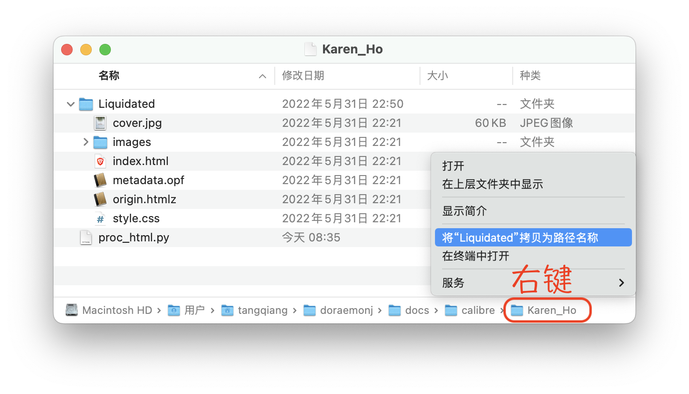Expand the images folder disclosure triangle
Image resolution: width=689 pixels, height=394 pixels.
click(85, 142)
